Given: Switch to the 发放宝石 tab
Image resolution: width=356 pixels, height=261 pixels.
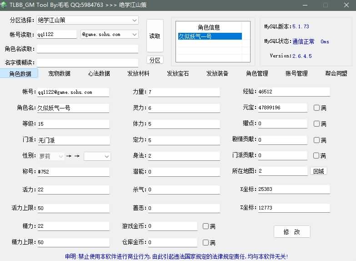Looking at the screenshot, I should [x=178, y=73].
